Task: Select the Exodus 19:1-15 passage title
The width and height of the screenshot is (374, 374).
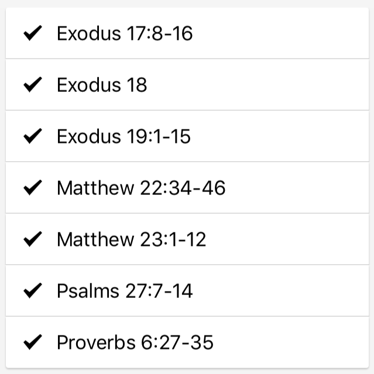Action: coord(123,137)
